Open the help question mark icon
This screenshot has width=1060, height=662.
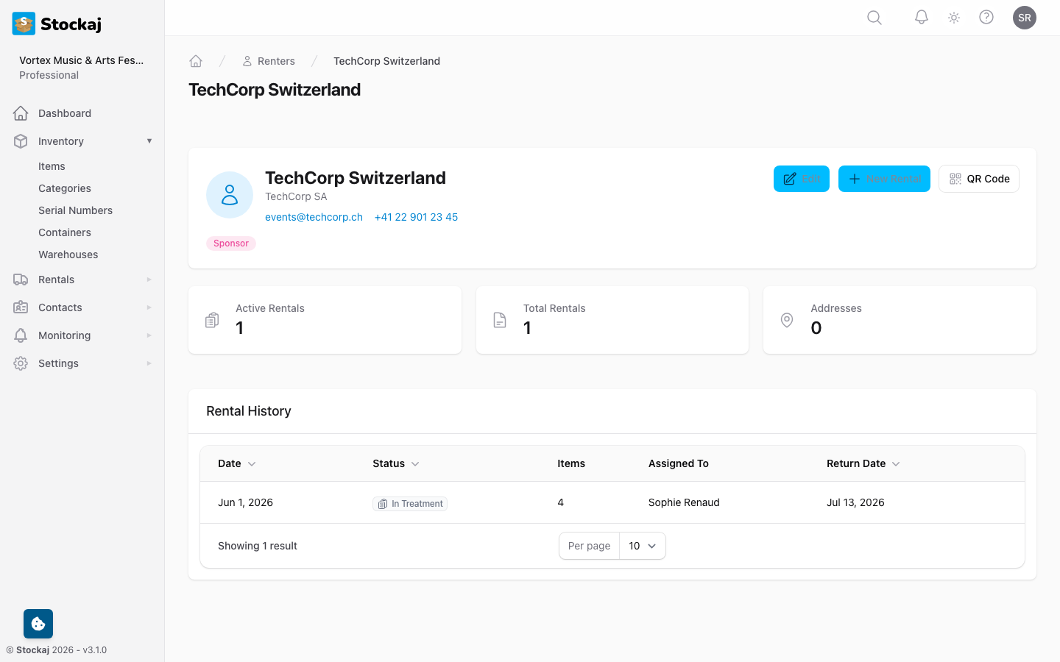(986, 17)
